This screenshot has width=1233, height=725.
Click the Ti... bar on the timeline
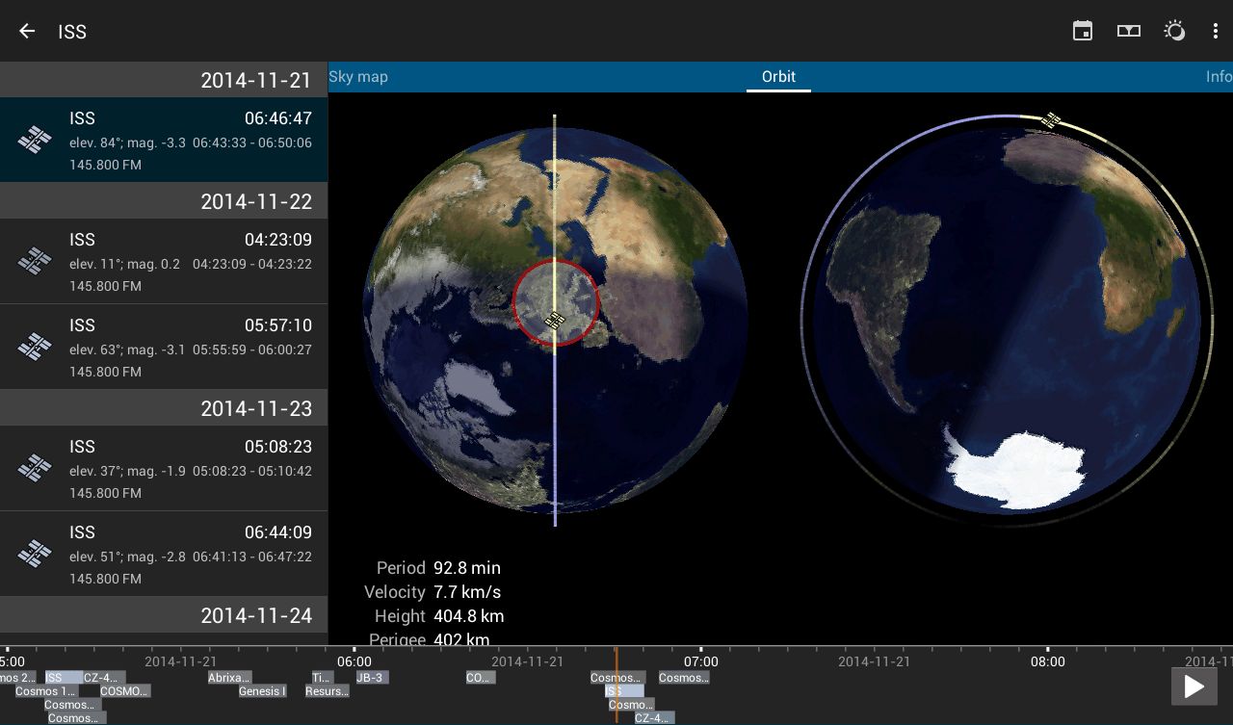[323, 678]
